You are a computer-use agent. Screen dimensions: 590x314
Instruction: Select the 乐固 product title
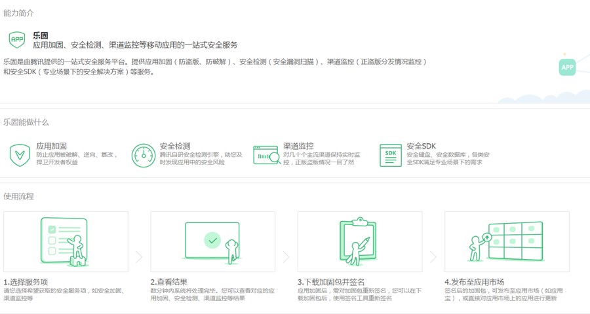click(40, 36)
